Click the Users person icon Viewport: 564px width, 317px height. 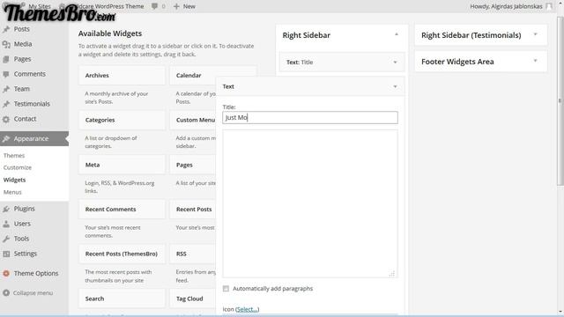(x=6, y=224)
